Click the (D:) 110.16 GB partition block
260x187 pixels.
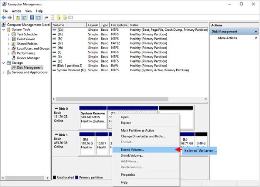tap(87, 144)
